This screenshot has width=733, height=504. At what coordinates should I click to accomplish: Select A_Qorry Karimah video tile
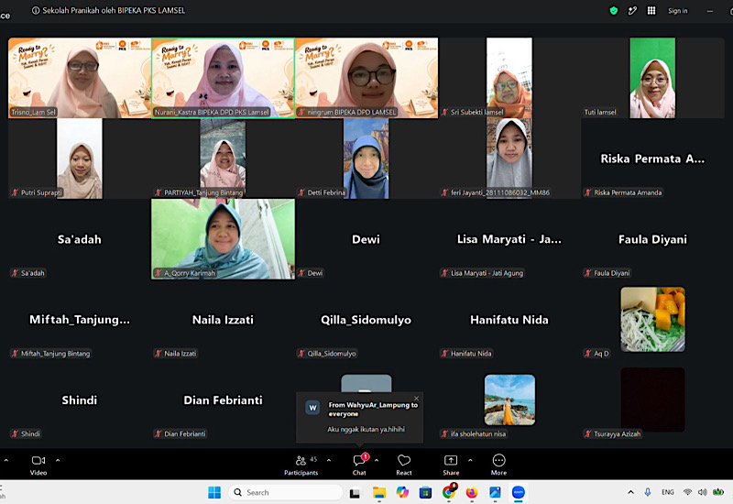[223, 239]
